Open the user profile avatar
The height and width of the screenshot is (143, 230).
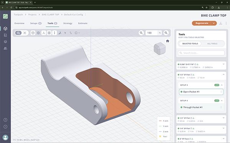click(x=5, y=137)
